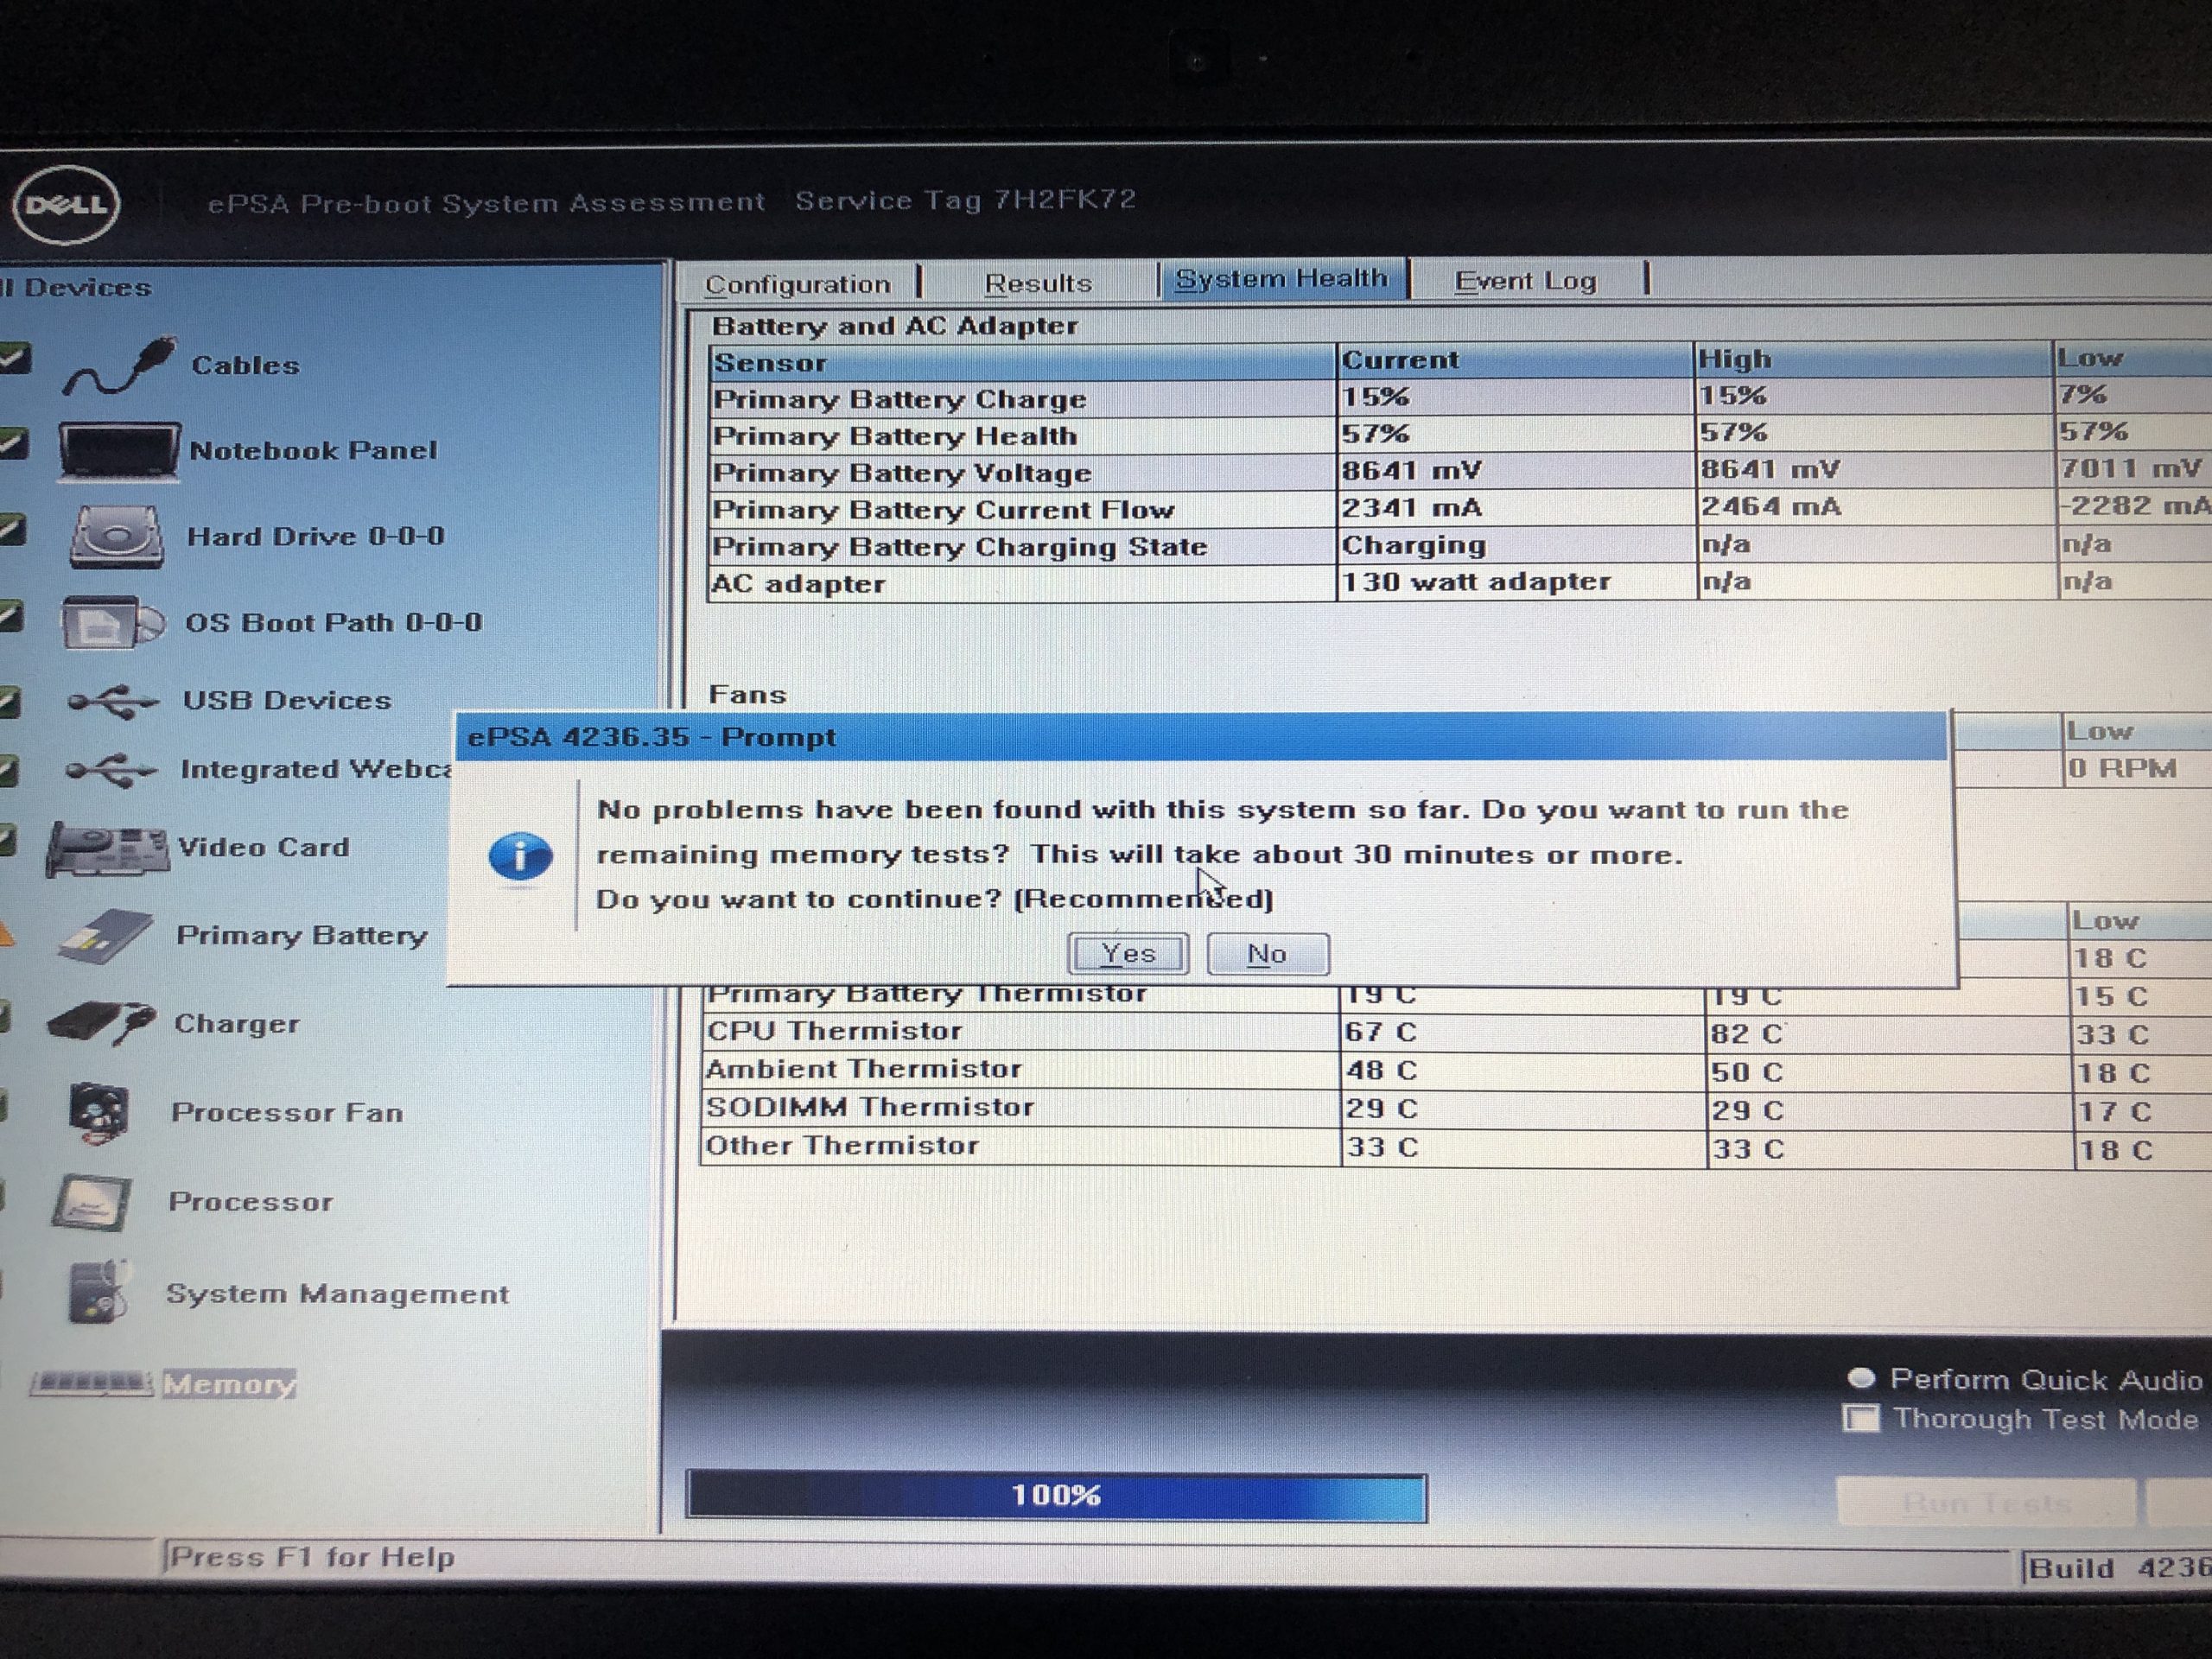Image resolution: width=2212 pixels, height=1659 pixels.
Task: Select the Processor Fan icon
Action: [x=98, y=1113]
